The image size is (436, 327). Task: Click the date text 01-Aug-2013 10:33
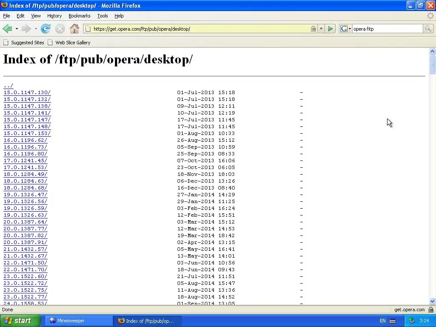tap(206, 133)
